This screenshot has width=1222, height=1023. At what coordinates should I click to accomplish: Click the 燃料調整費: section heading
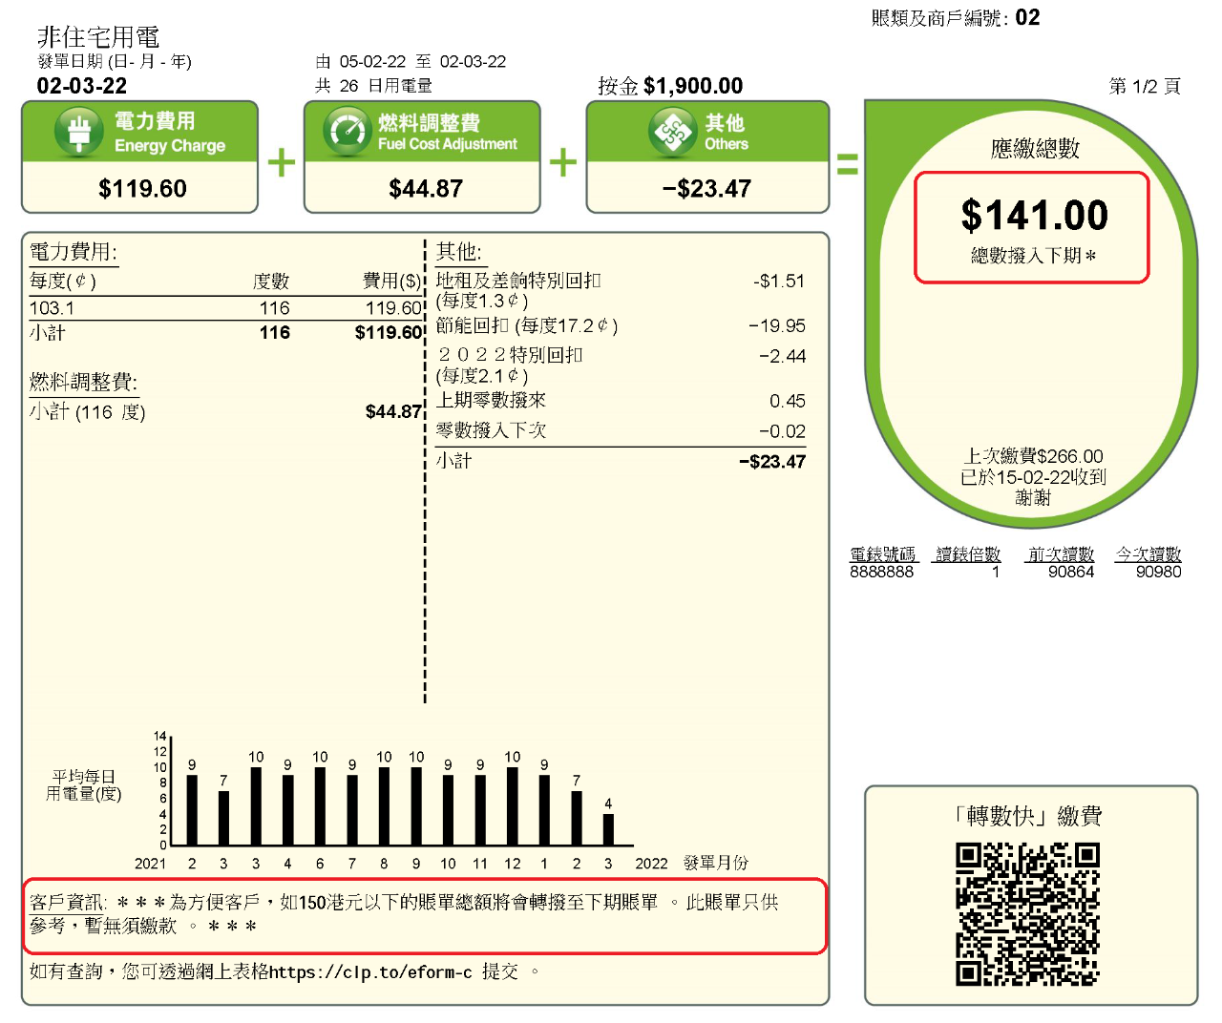pos(83,383)
